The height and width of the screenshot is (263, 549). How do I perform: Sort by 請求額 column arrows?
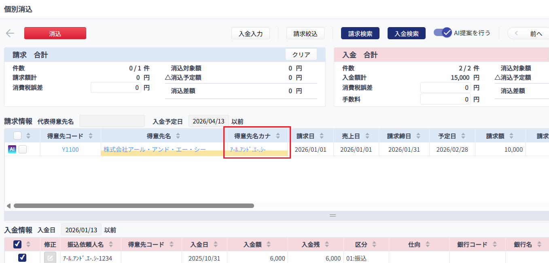pos(511,136)
